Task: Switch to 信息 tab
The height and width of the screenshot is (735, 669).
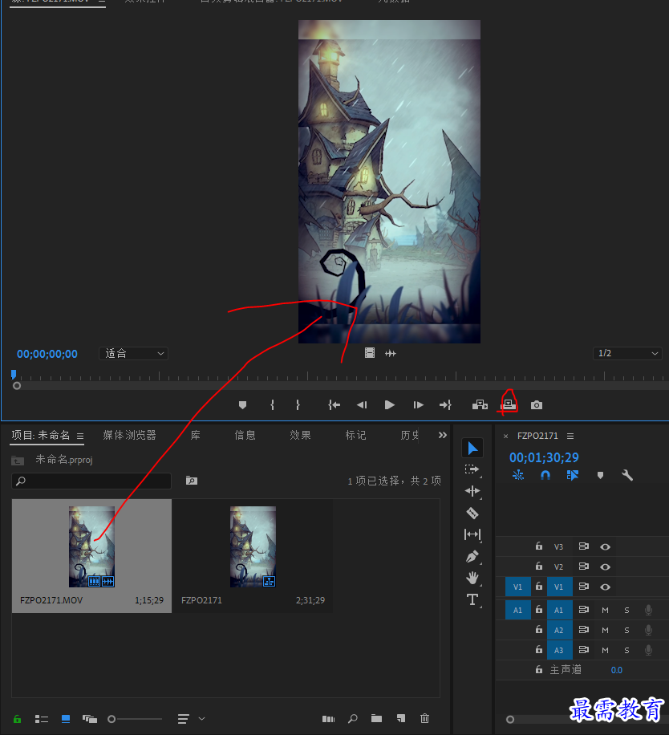Action: pyautogui.click(x=245, y=435)
